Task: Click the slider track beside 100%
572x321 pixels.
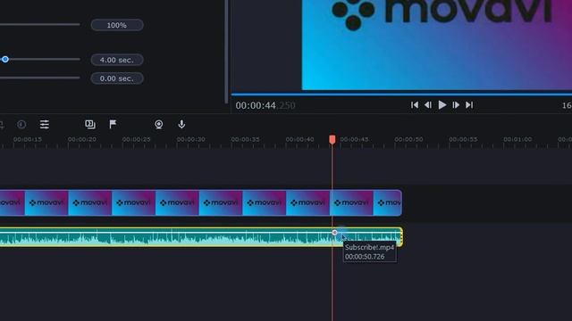Action: pos(39,24)
